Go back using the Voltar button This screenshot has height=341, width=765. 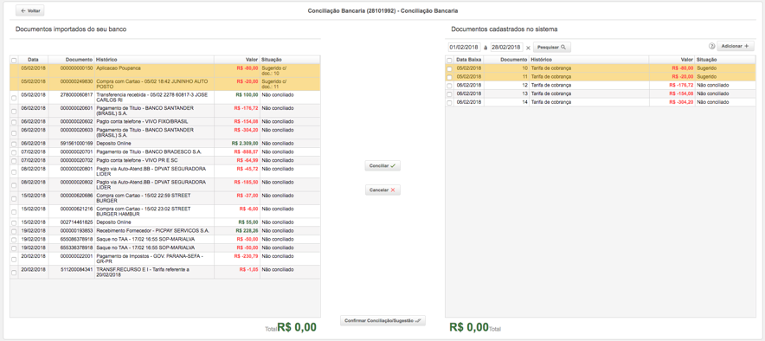click(29, 10)
